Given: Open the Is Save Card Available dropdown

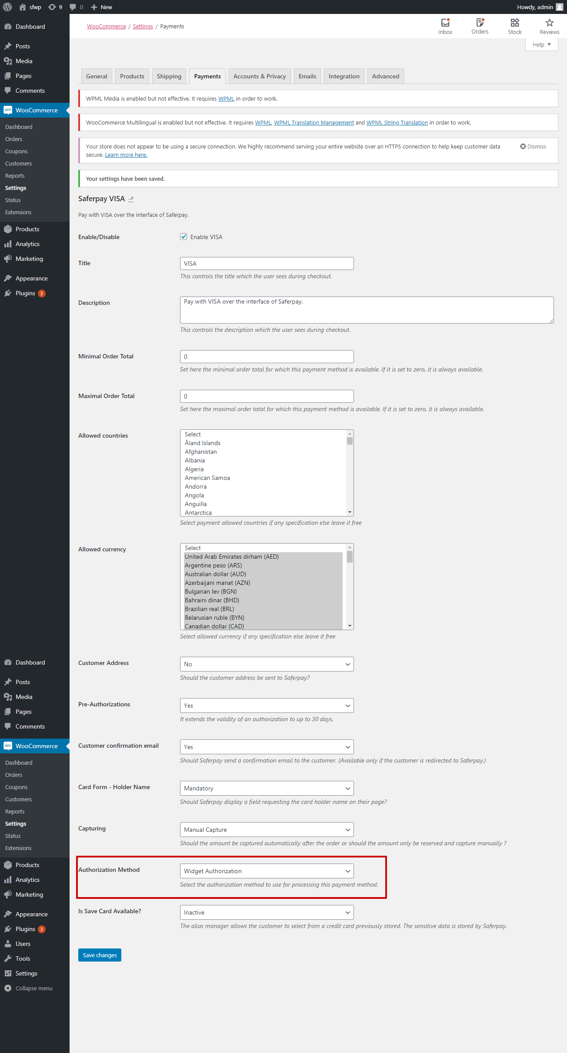Looking at the screenshot, I should pyautogui.click(x=267, y=912).
